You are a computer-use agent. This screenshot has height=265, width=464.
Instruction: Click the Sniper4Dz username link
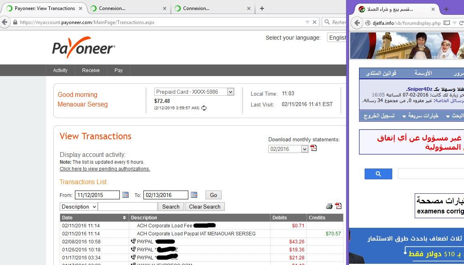pos(419,89)
